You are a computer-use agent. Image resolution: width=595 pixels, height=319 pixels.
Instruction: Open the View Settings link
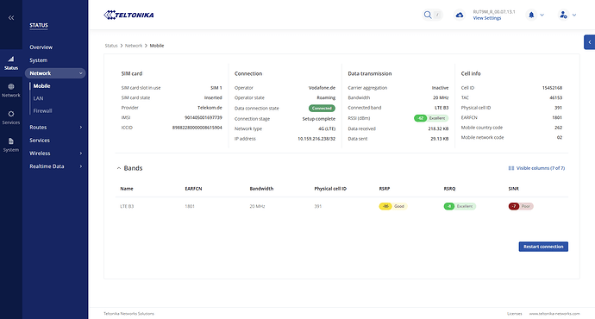tap(487, 18)
